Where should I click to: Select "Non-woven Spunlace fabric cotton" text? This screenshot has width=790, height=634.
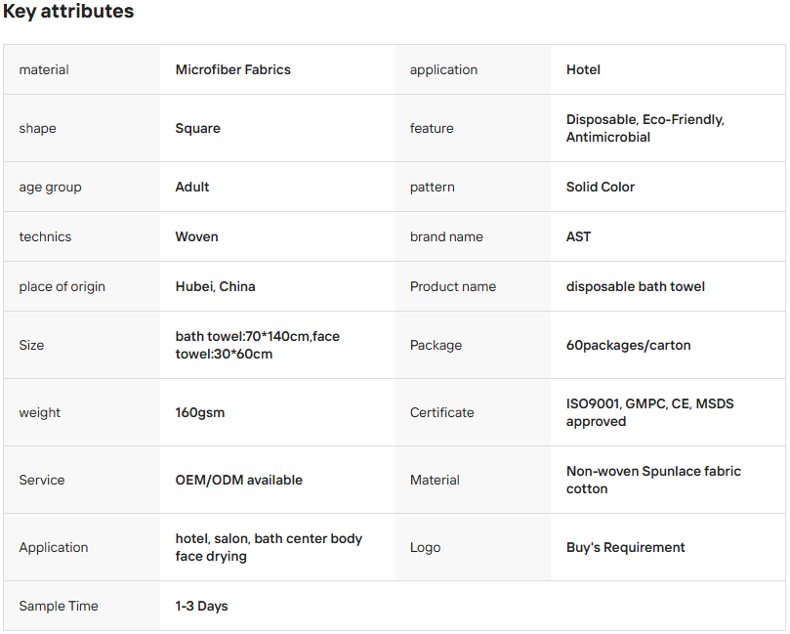[x=653, y=480]
